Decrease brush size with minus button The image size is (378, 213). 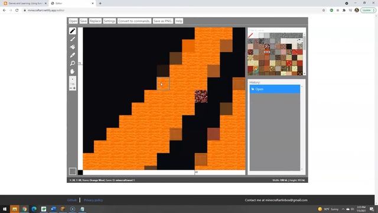[71, 88]
